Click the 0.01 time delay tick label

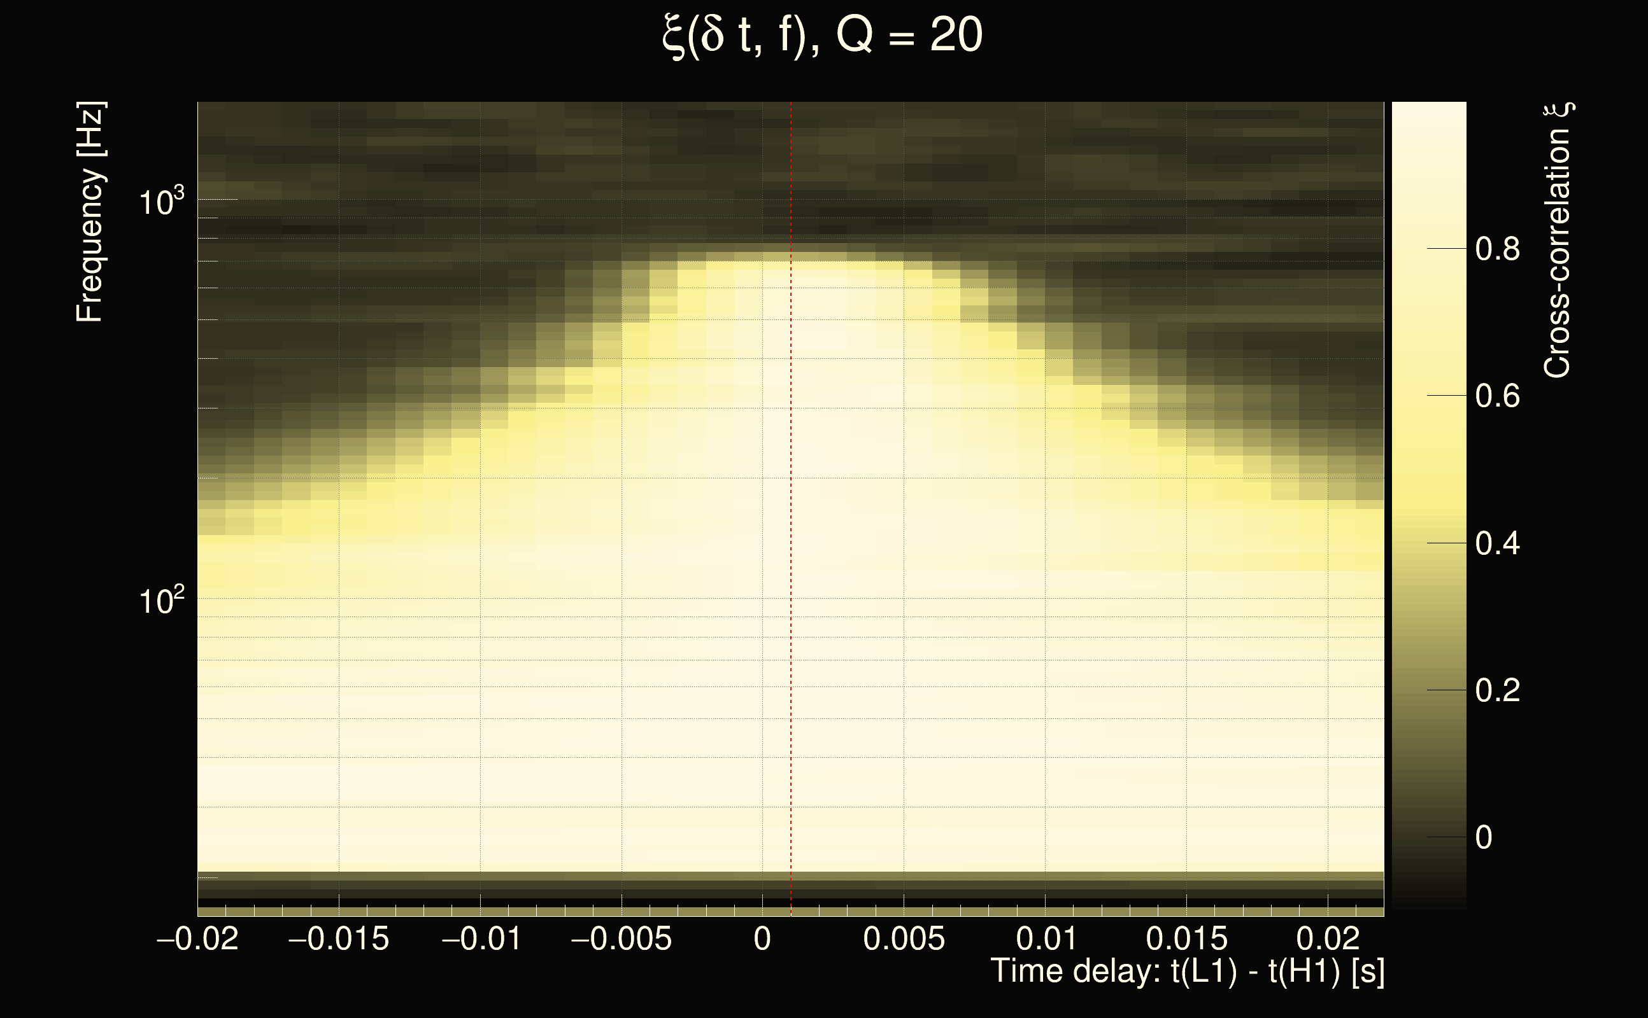(1046, 938)
